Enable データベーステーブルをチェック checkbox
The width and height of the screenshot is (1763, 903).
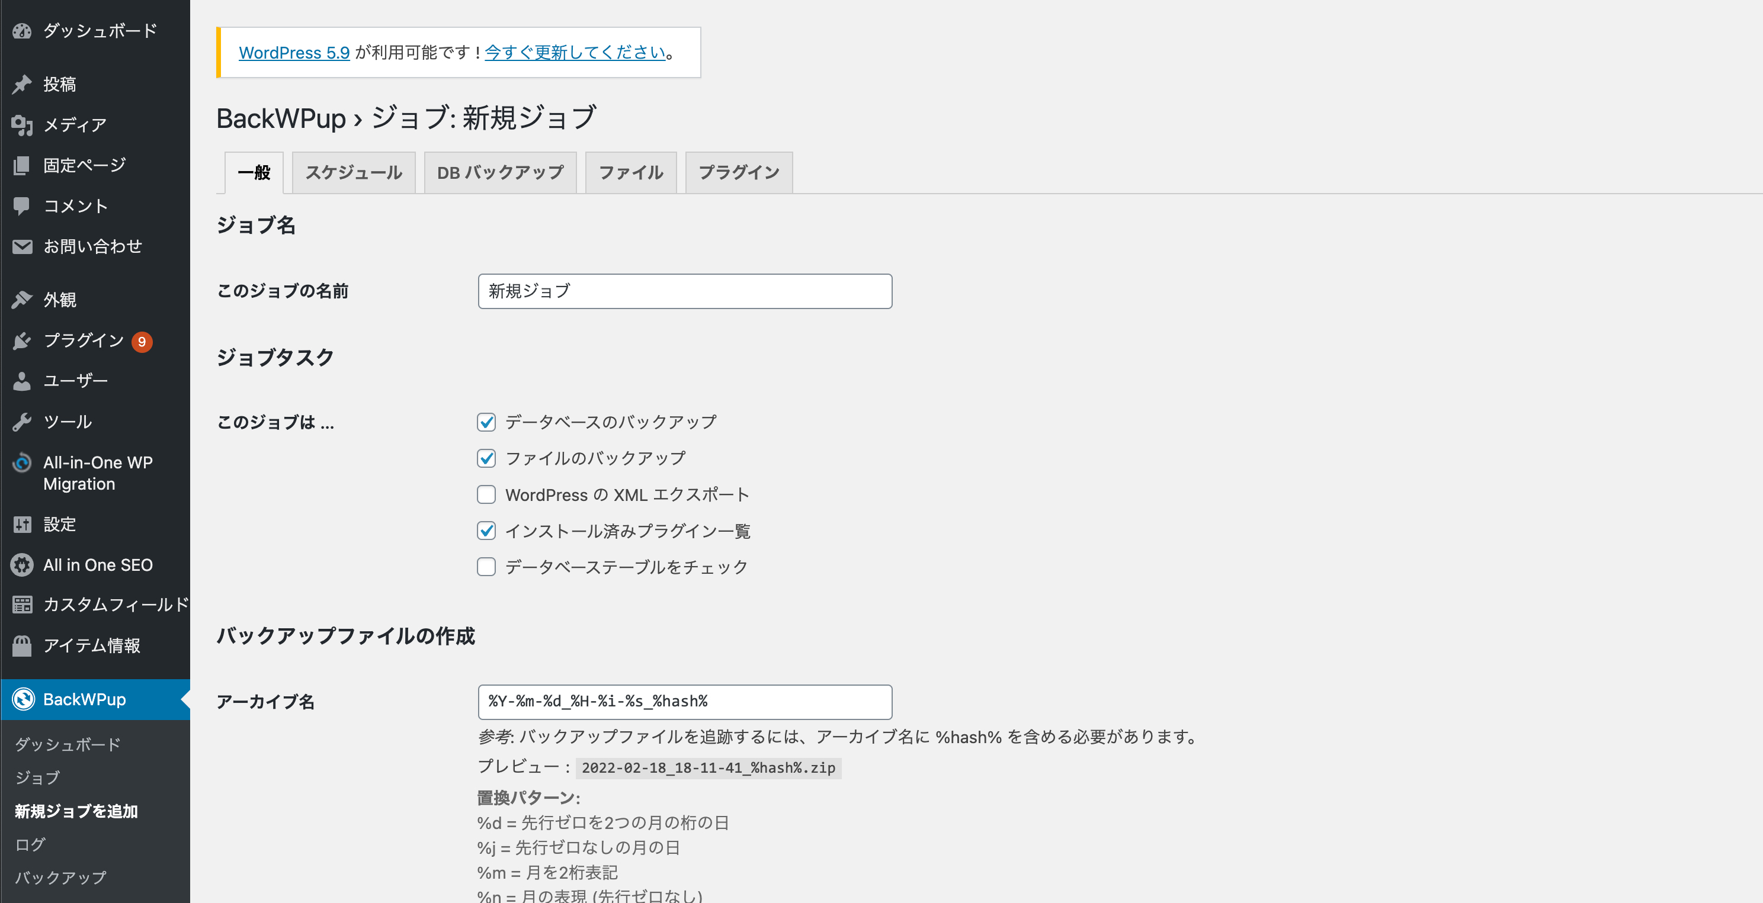pos(486,567)
